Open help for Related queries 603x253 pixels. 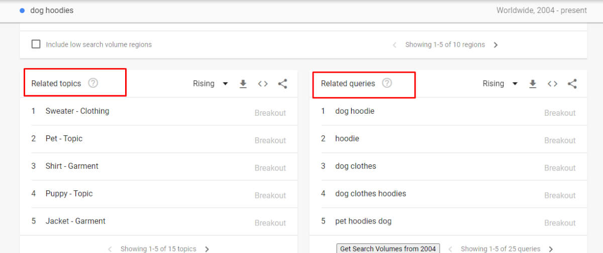coord(386,83)
